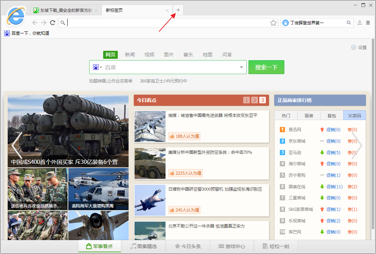Open the 日媒称中国研空警3000预警机 article
Image resolution: width=376 pixels, height=254 pixels.
point(215,189)
